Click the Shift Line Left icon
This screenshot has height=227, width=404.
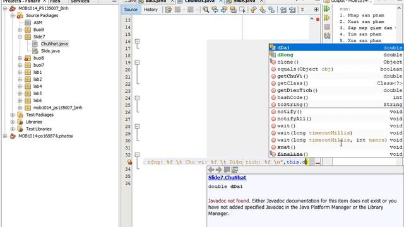click(283, 10)
